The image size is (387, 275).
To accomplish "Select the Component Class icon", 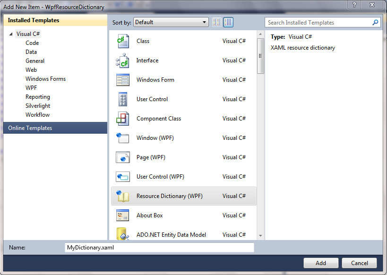I will point(123,119).
